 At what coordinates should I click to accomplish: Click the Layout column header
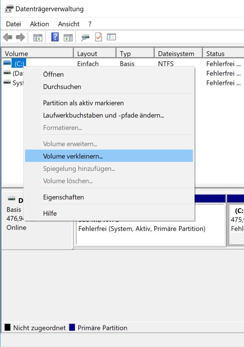87,54
